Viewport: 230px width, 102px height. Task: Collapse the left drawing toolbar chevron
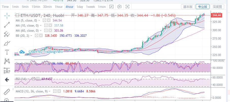pos(13,89)
